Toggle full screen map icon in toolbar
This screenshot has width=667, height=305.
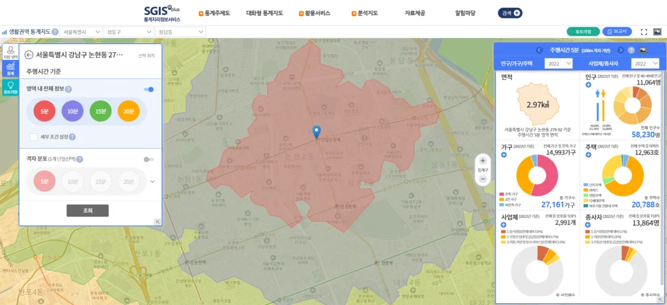click(x=644, y=32)
